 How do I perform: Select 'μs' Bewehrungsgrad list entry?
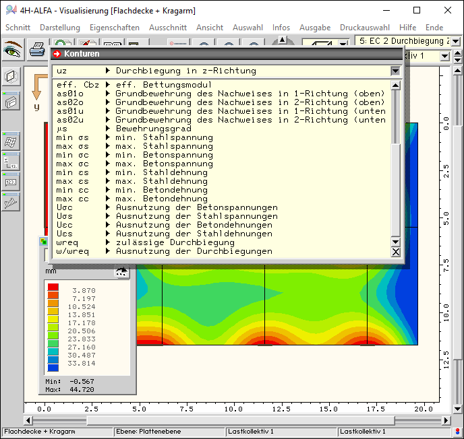(x=135, y=129)
